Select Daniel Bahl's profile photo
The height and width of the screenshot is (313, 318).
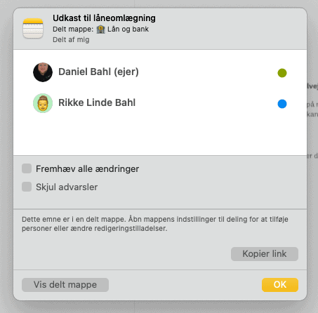point(43,72)
